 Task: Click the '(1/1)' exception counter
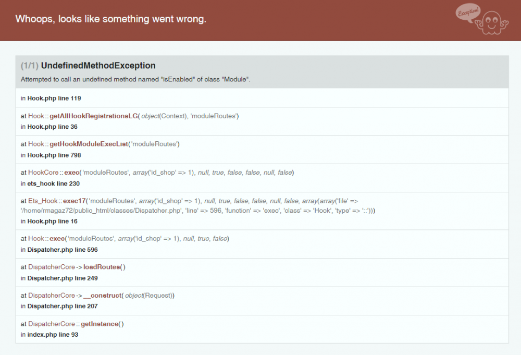pyautogui.click(x=27, y=65)
